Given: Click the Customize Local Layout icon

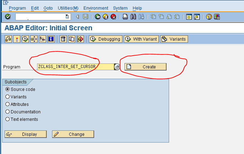Looking at the screenshot, I should coord(217,17).
